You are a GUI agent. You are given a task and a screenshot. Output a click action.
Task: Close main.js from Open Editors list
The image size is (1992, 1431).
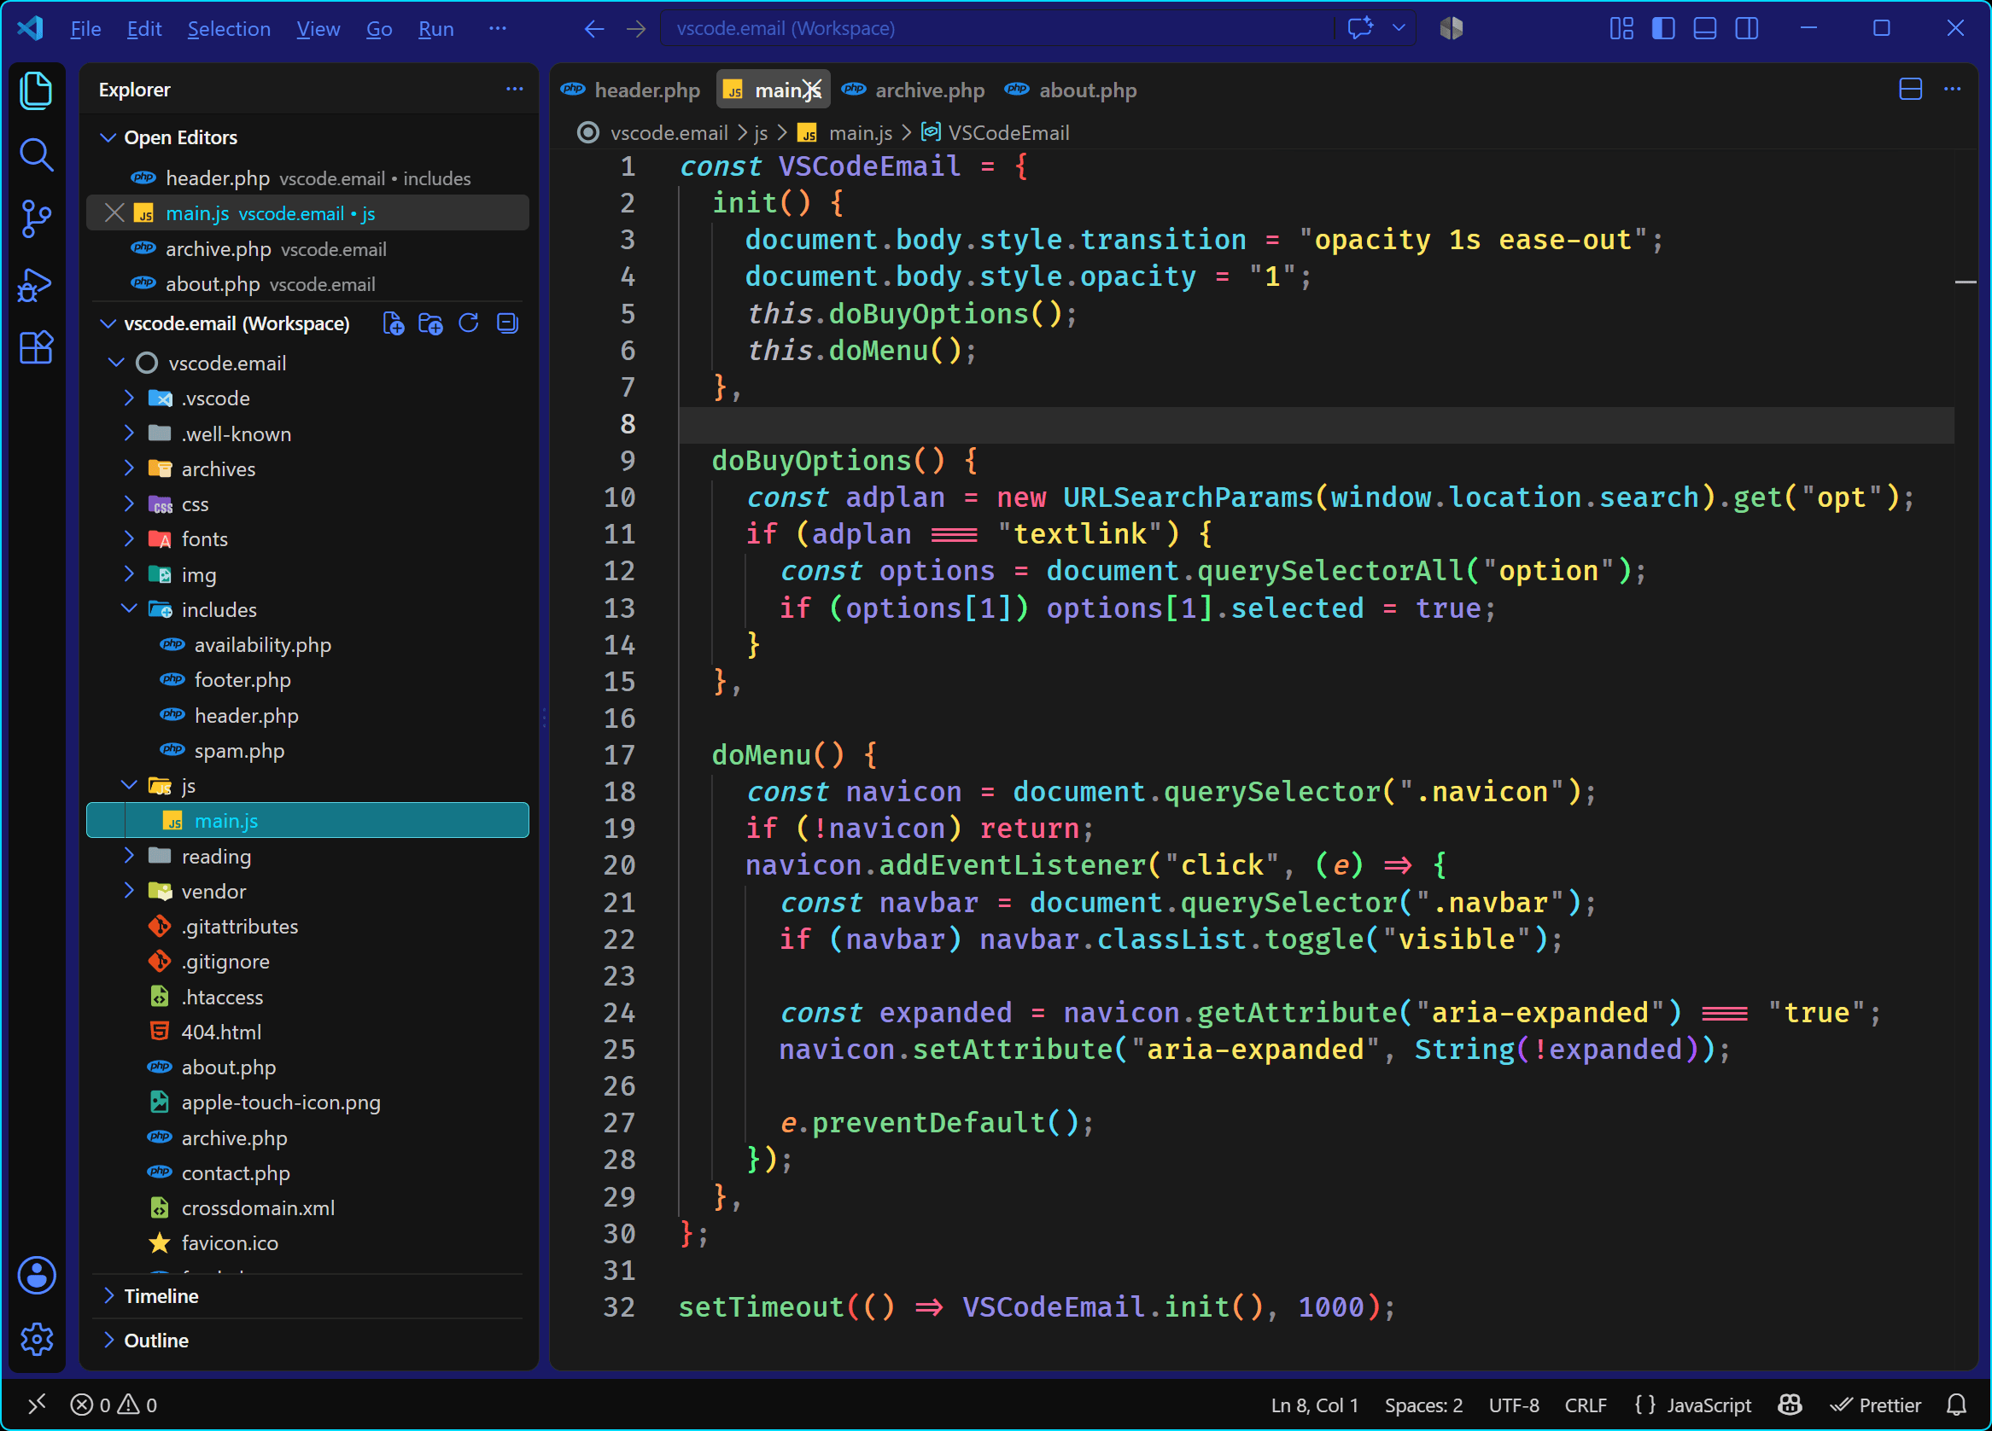(114, 213)
